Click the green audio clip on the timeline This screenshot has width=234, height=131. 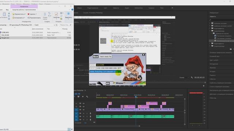click(135, 116)
